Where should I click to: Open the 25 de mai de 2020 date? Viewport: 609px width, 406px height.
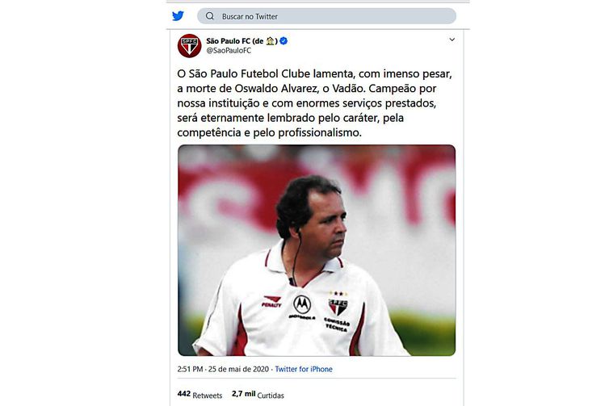pos(238,369)
